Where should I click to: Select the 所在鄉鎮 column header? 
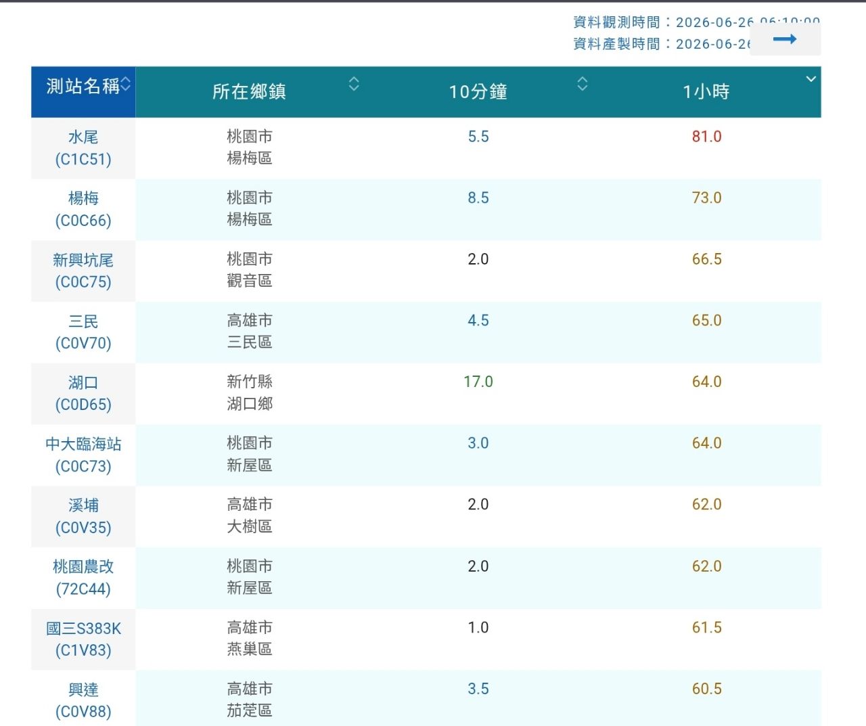250,92
